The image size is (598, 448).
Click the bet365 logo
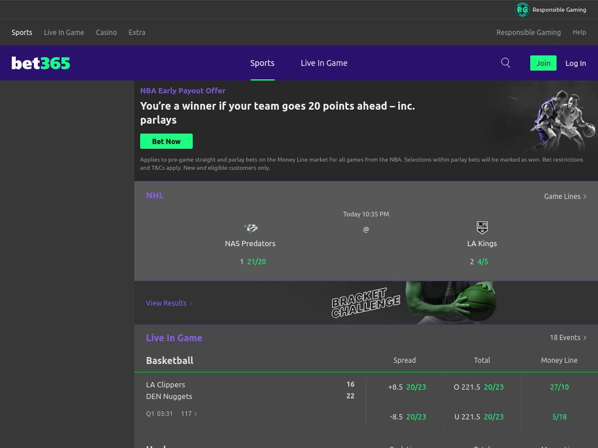tap(41, 63)
